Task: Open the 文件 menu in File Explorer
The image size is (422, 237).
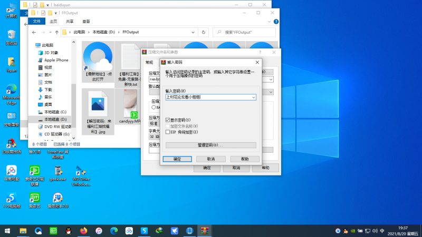Action: tap(36, 22)
